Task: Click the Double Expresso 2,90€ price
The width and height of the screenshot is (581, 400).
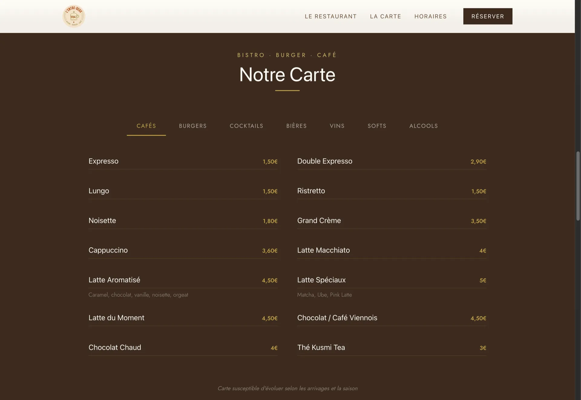Action: (x=478, y=162)
